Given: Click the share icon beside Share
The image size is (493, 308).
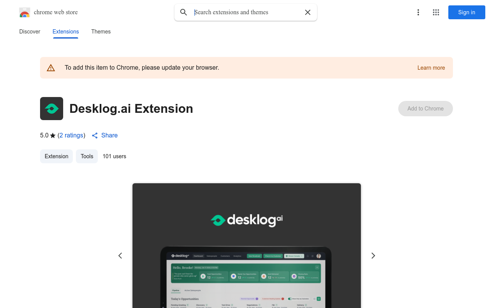Looking at the screenshot, I should click(95, 136).
